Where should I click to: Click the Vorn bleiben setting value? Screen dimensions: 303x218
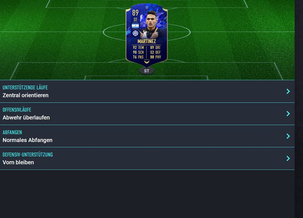point(18,162)
